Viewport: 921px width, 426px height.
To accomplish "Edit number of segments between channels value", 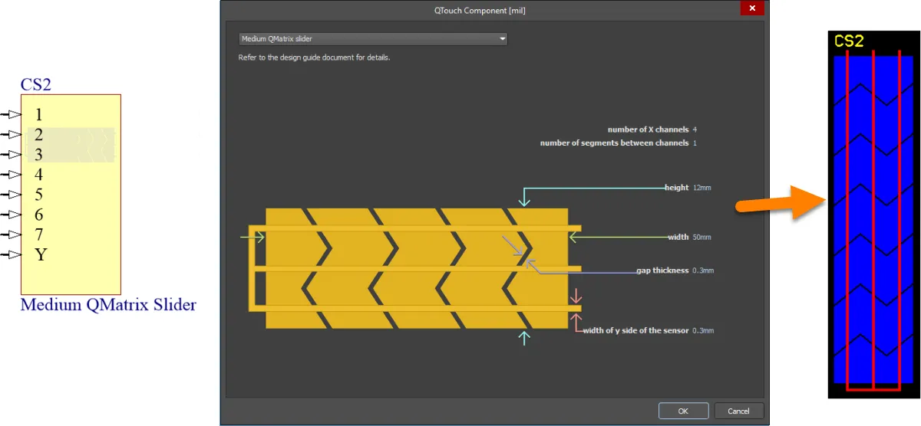I will [x=694, y=143].
